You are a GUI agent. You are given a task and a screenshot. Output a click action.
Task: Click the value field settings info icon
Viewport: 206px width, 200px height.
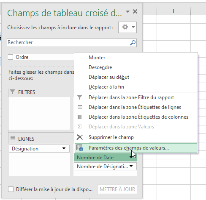click(x=80, y=148)
